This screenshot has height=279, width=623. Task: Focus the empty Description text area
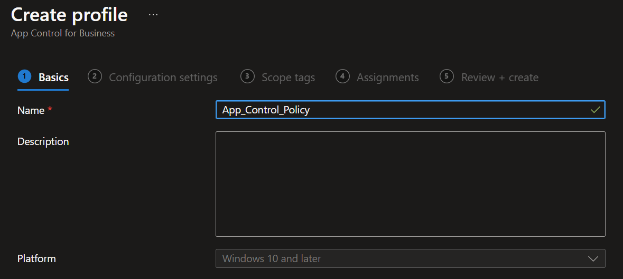(x=411, y=184)
